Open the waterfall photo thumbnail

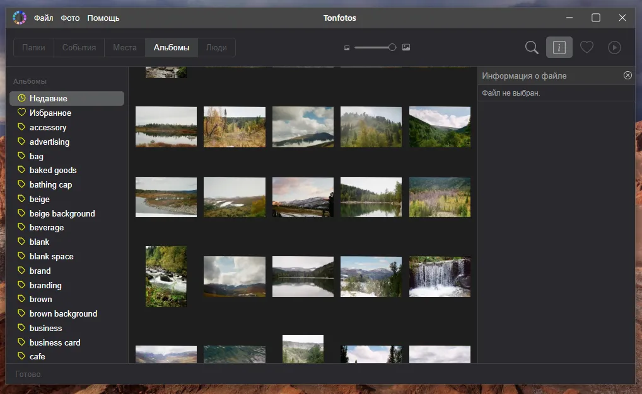pos(440,276)
